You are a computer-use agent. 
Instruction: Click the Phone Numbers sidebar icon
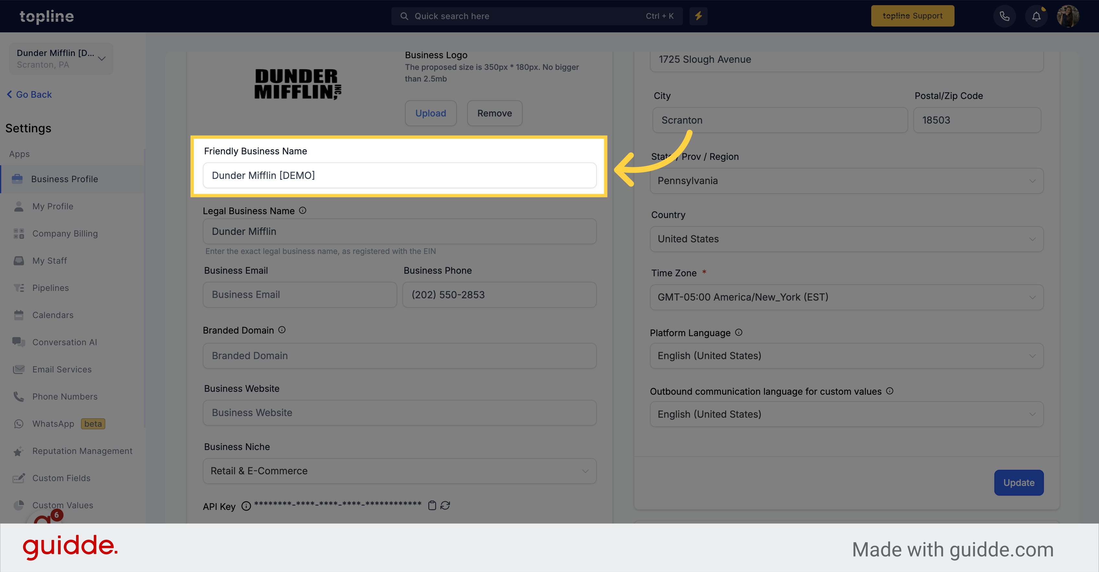(x=18, y=396)
